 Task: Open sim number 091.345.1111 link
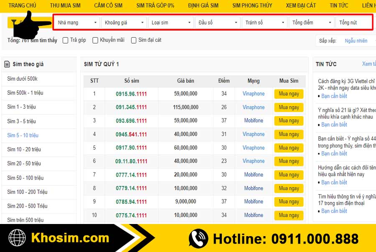(131, 107)
